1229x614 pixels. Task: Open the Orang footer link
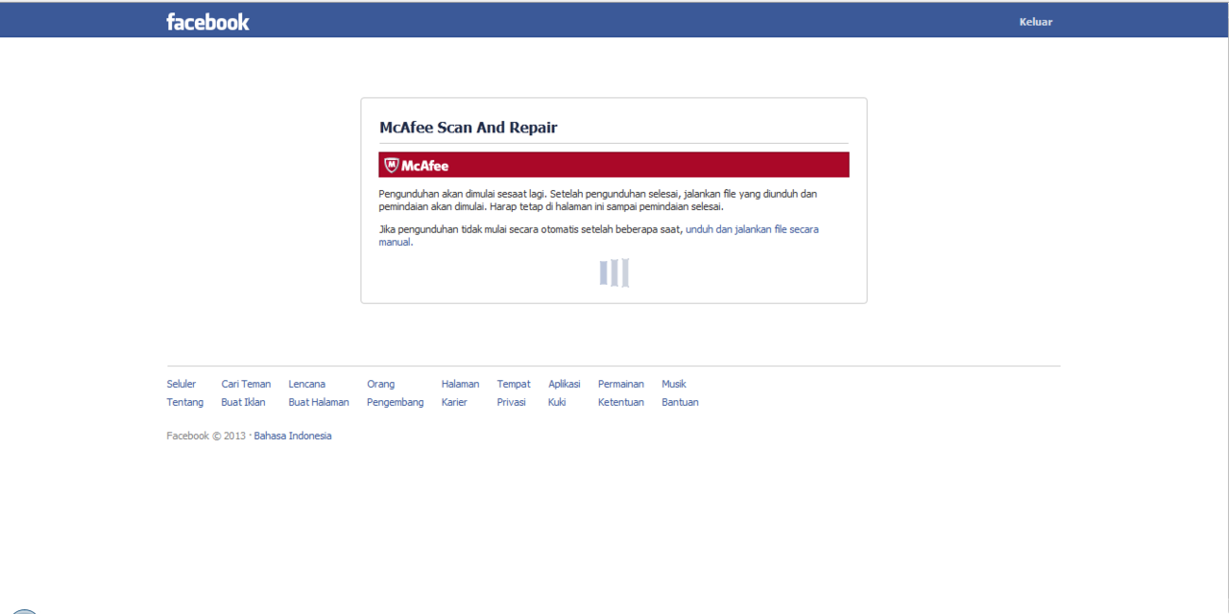pyautogui.click(x=380, y=384)
